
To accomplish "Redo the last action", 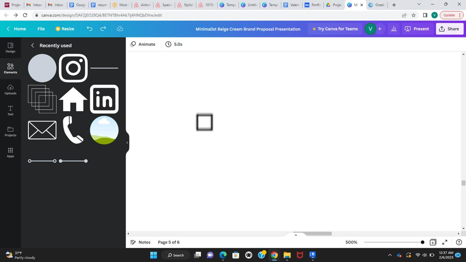I will point(103,29).
